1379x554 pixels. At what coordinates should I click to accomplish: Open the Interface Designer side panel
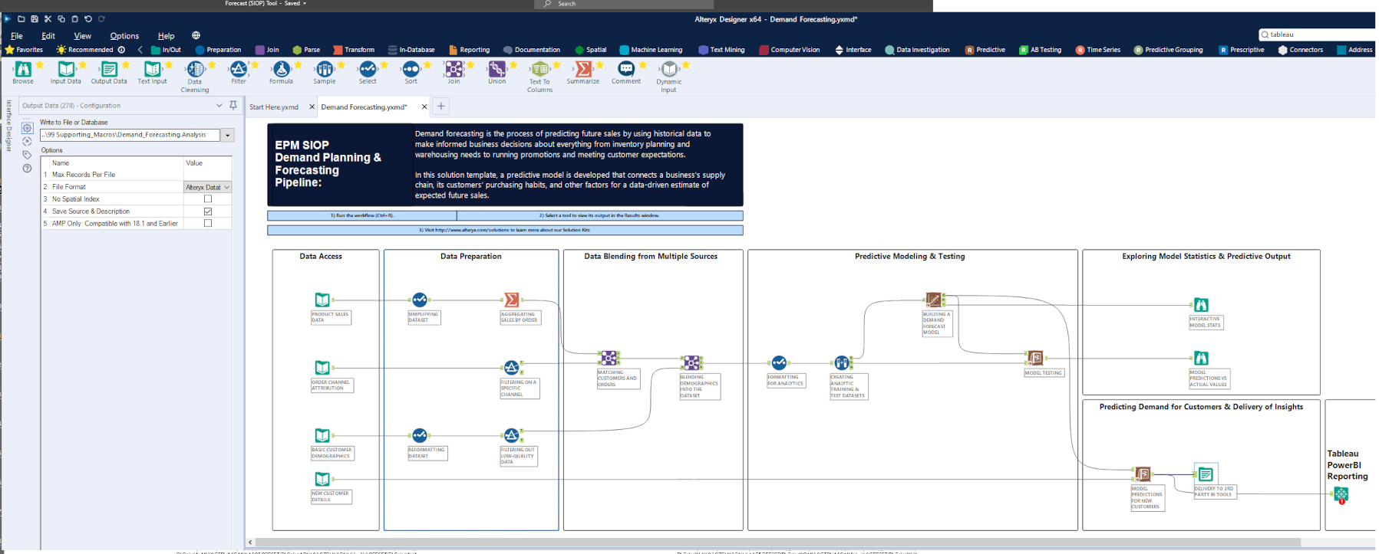pyautogui.click(x=8, y=125)
